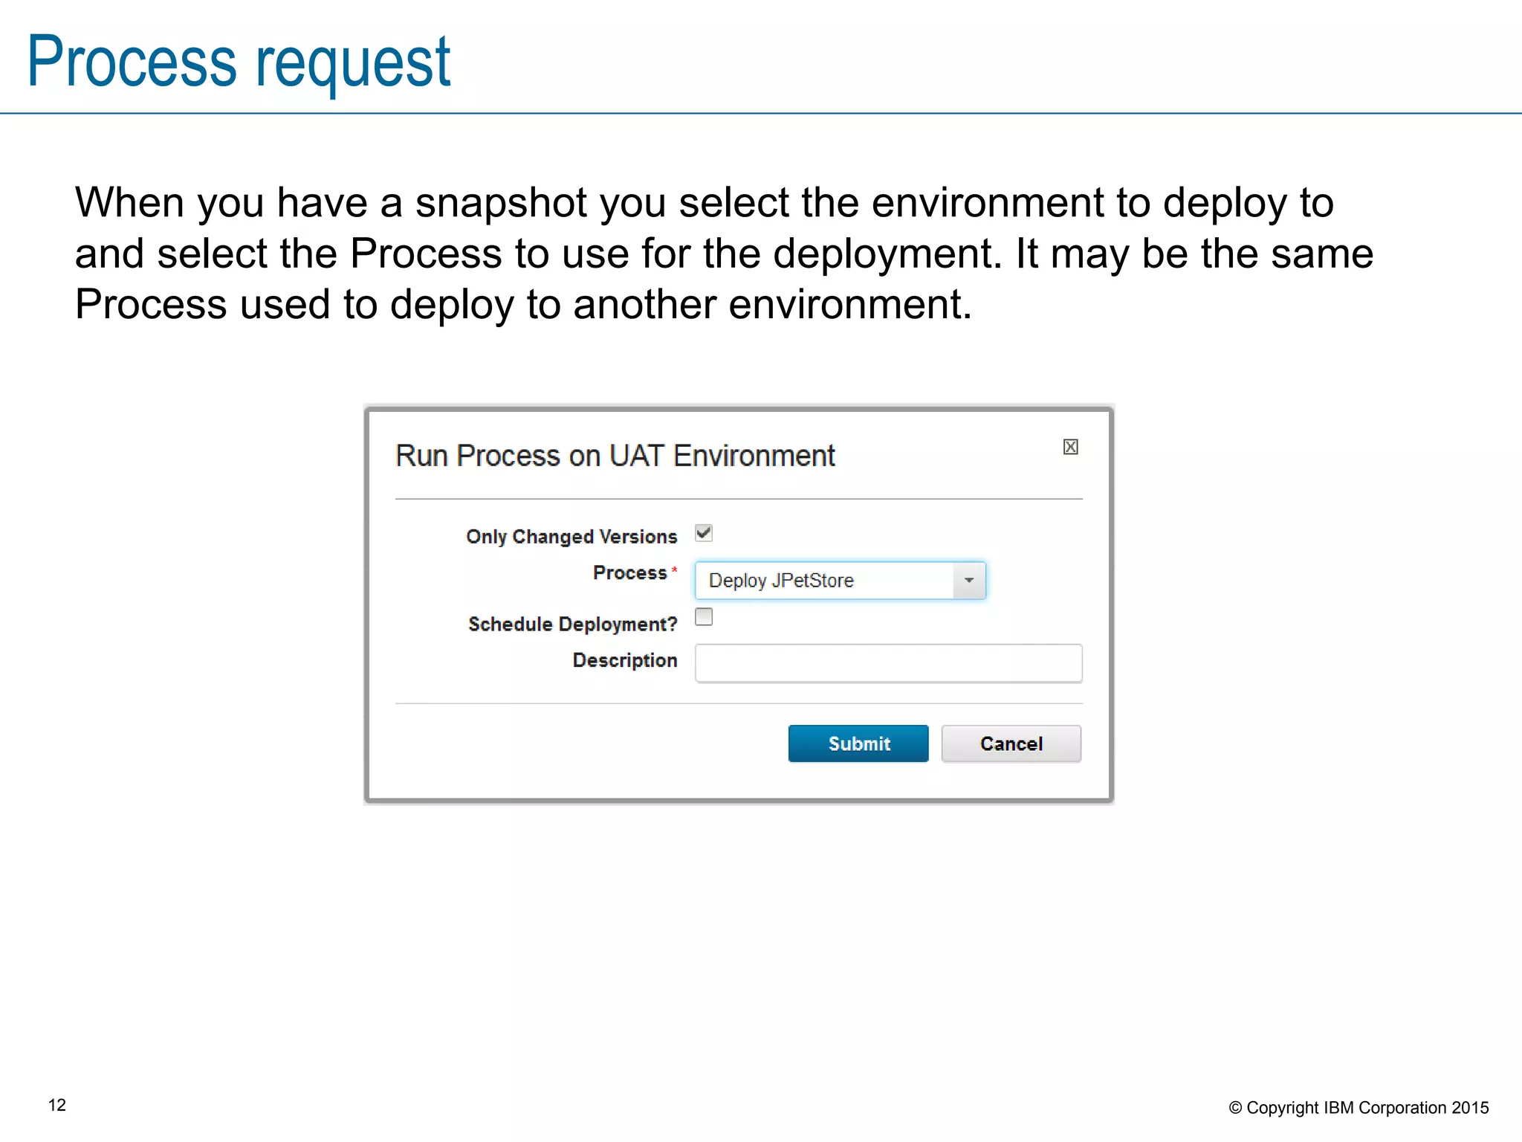Uncheck the Only Changed Versions checkbox

pyautogui.click(x=704, y=533)
